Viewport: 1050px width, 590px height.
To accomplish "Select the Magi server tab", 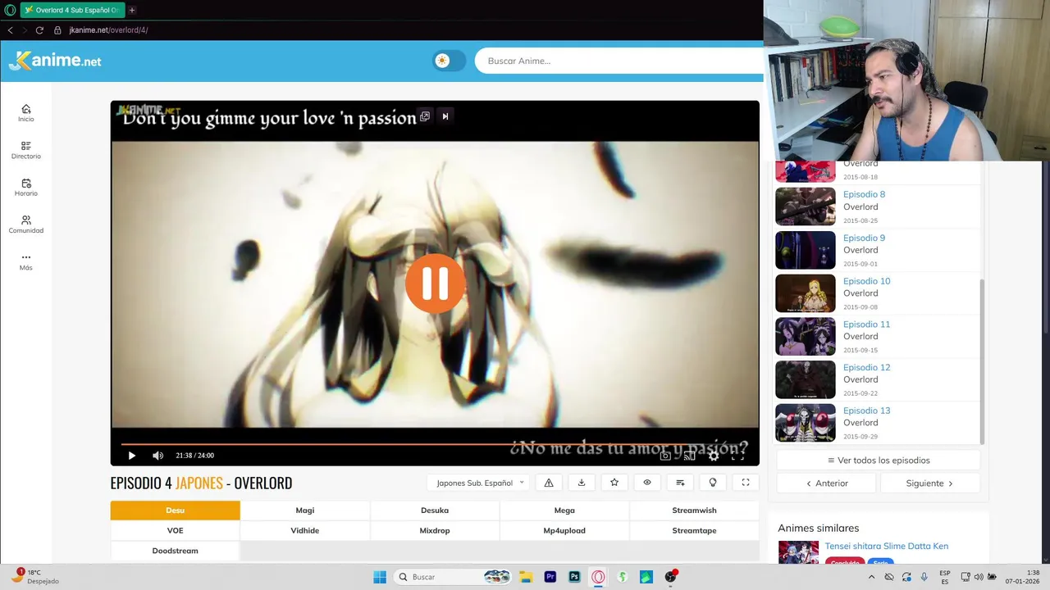I will [x=305, y=510].
